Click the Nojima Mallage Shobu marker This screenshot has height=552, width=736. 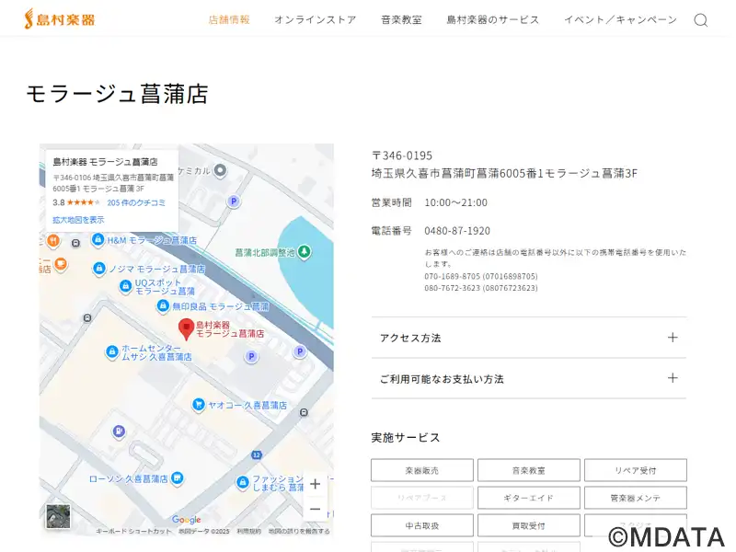pos(98,269)
